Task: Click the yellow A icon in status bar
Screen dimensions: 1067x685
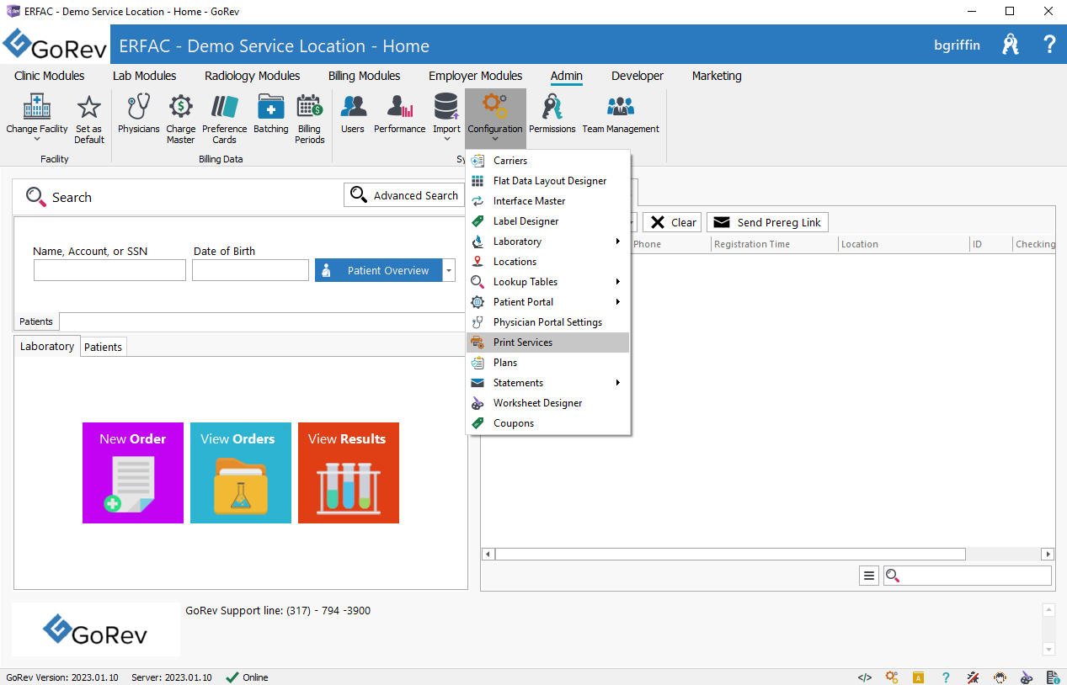Action: (x=919, y=677)
